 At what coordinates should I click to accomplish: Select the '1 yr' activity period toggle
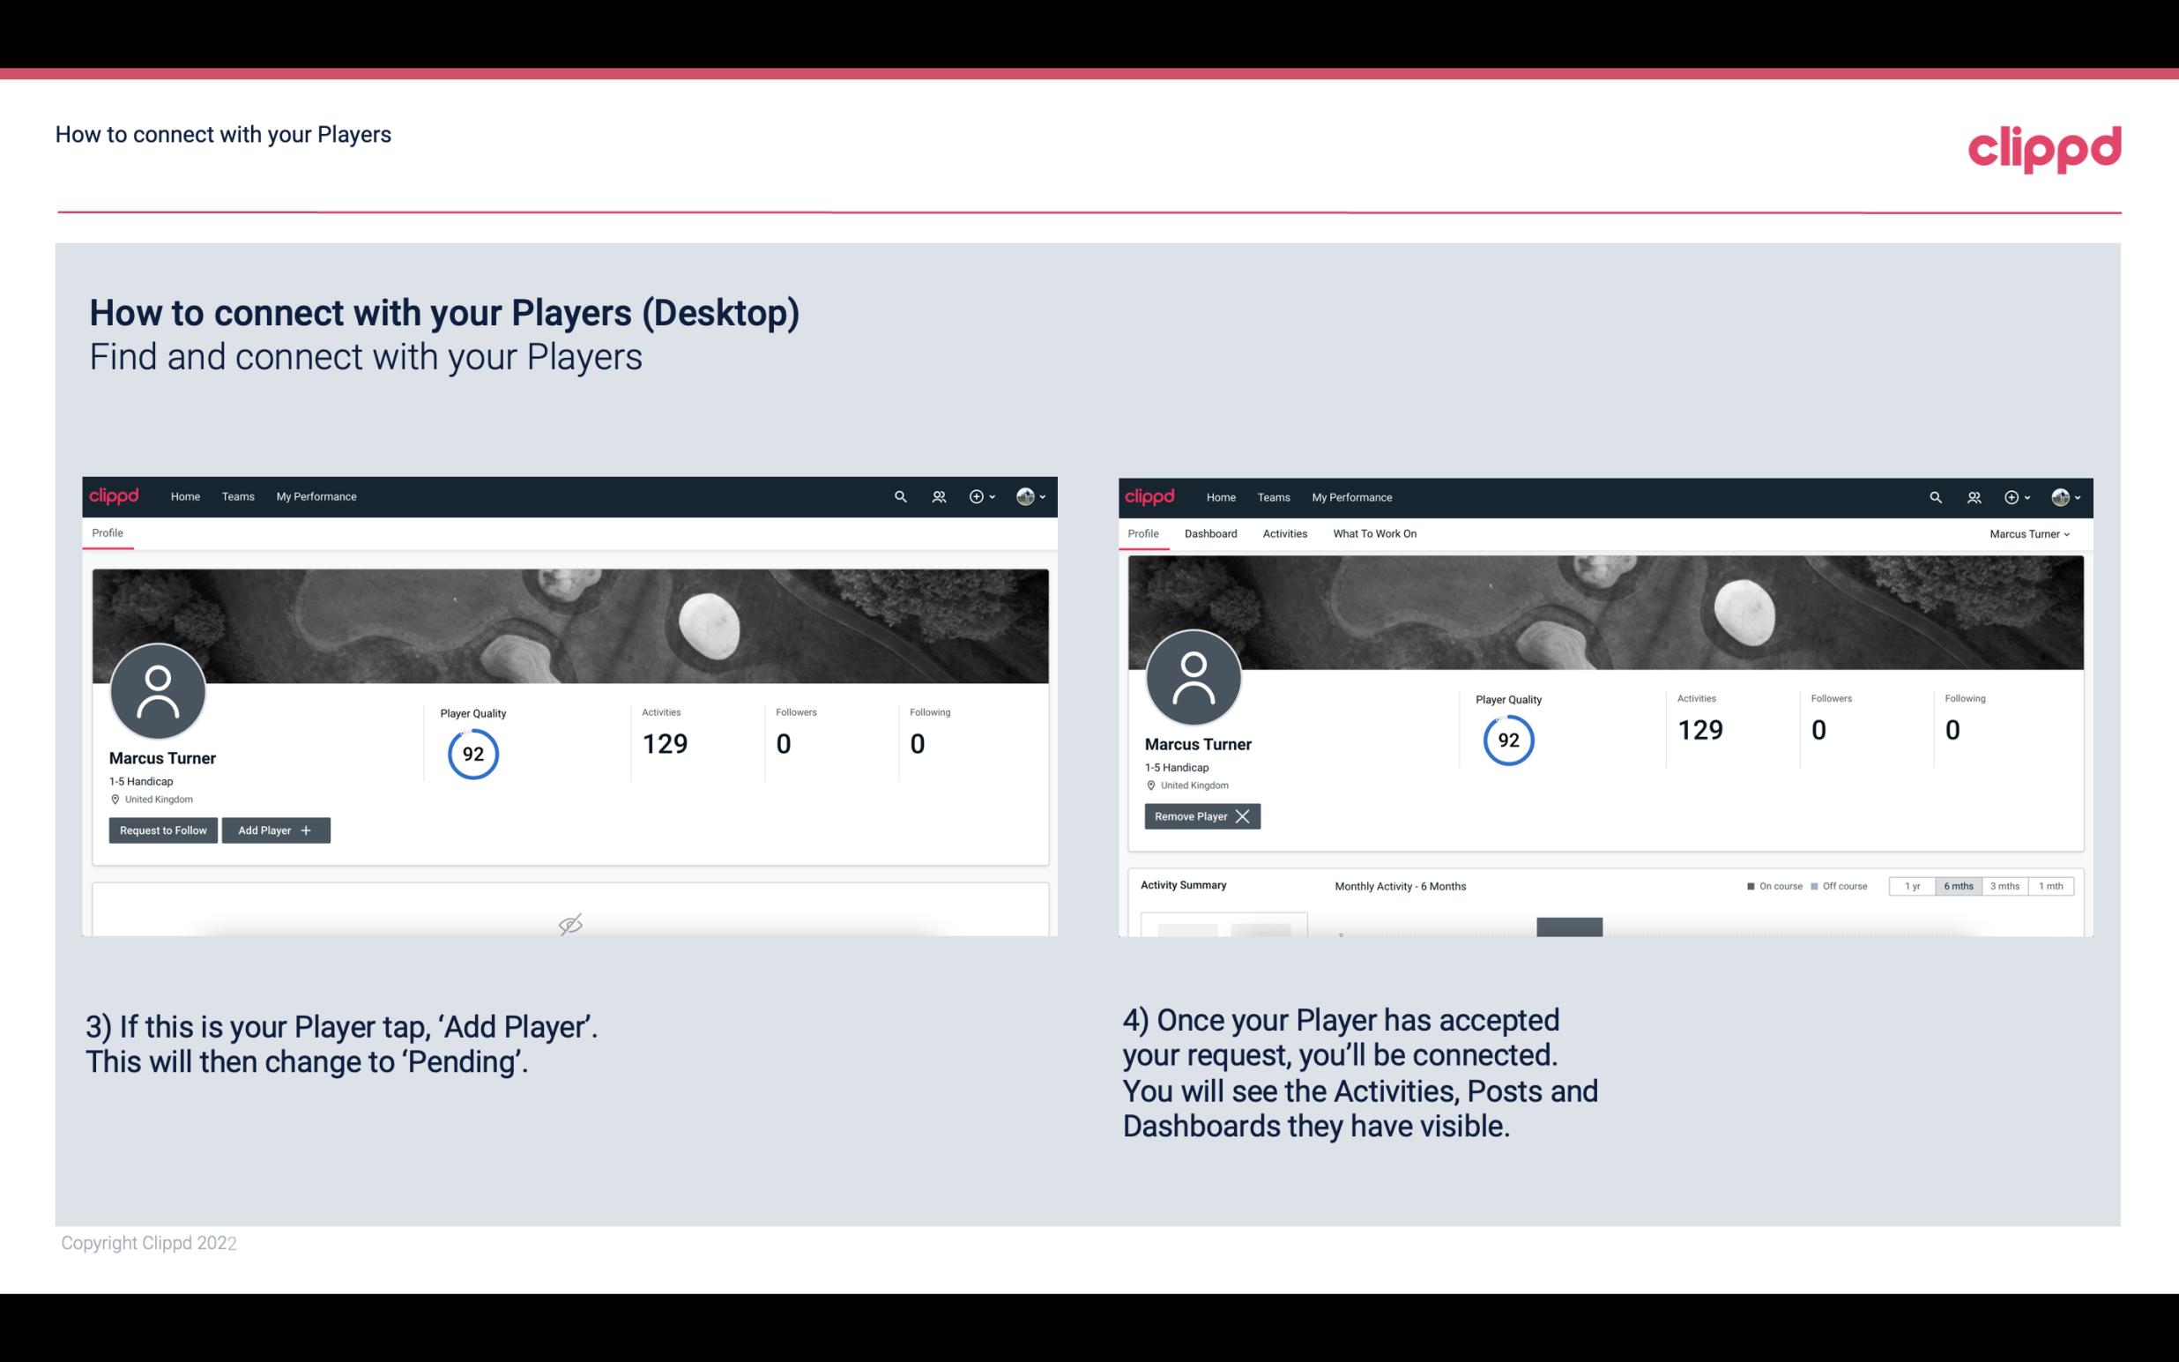1911,885
